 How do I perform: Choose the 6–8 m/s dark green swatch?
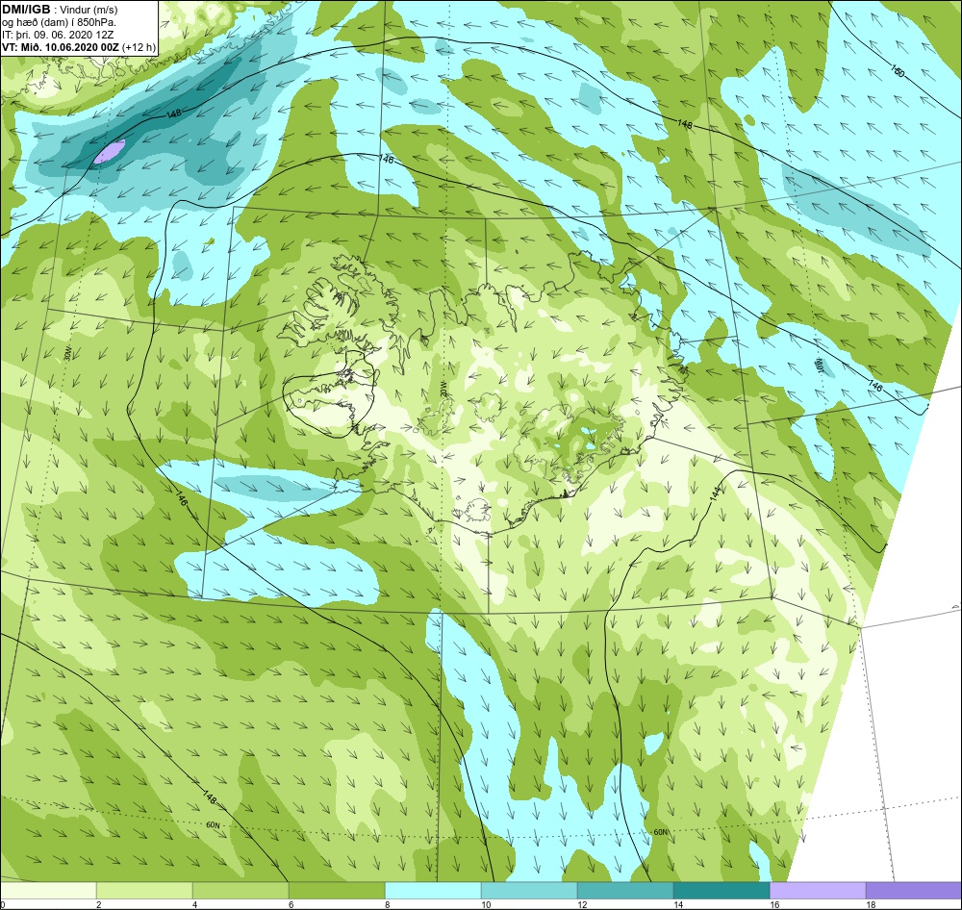point(337,891)
